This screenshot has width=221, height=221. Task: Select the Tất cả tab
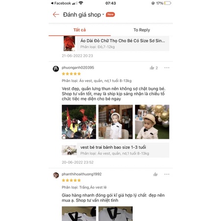point(80,30)
